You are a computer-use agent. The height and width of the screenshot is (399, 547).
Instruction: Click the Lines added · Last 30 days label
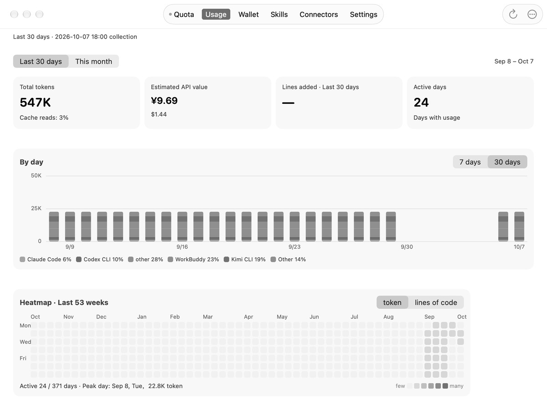pos(320,87)
